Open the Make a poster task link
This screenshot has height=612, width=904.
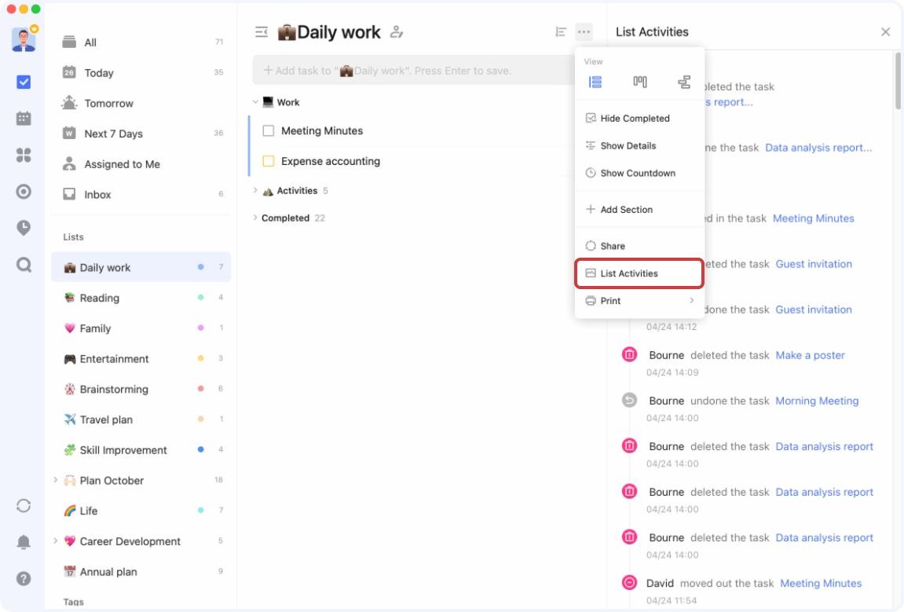(810, 355)
